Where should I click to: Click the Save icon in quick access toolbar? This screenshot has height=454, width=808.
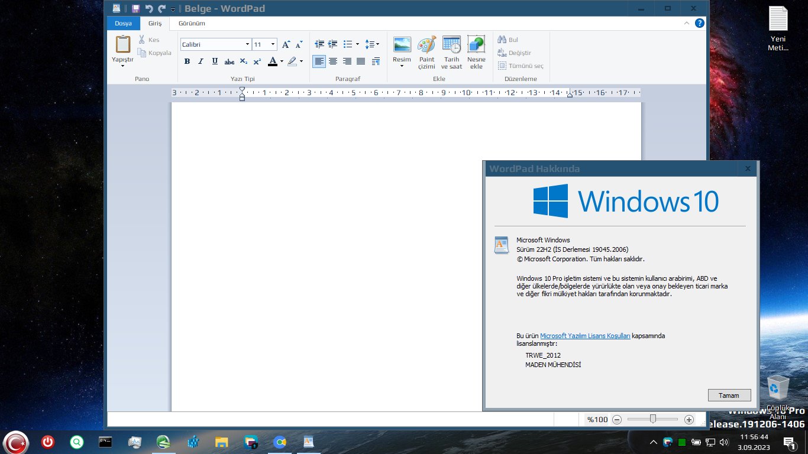pyautogui.click(x=135, y=9)
